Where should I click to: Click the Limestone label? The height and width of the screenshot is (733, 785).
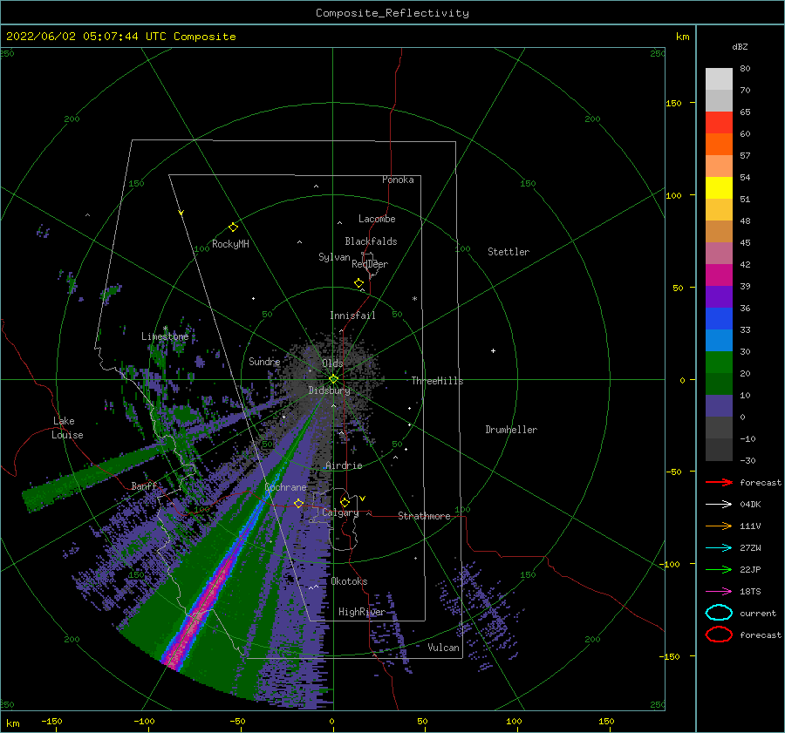coord(165,336)
